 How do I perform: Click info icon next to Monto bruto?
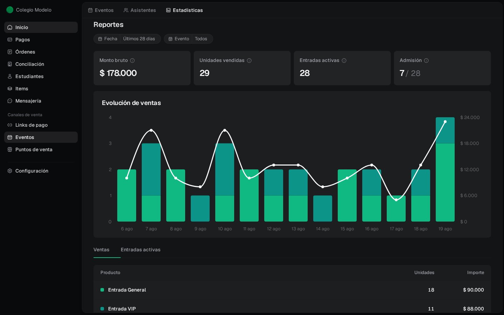pos(132,61)
